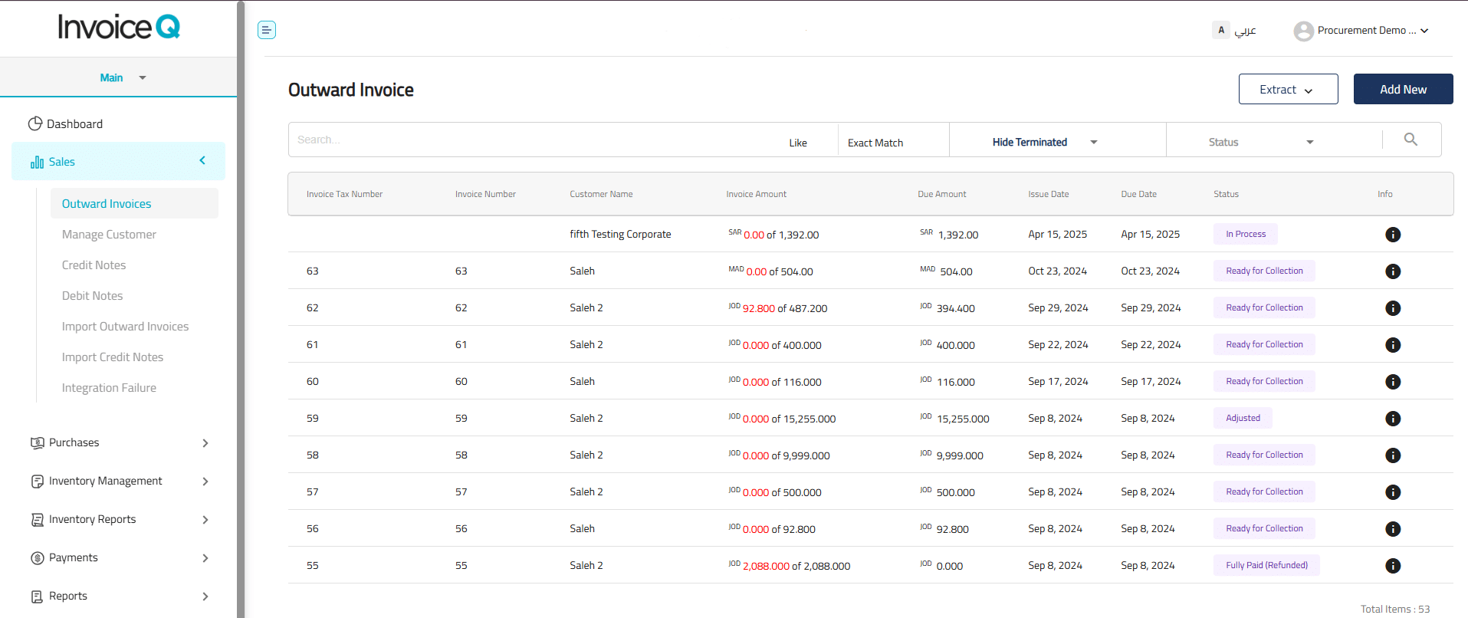
Task: Click the search magnifier icon
Action: pos(1411,140)
